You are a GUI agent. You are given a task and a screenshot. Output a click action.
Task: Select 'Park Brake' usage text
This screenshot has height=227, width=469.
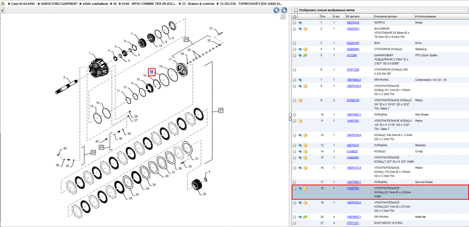pos(422,115)
